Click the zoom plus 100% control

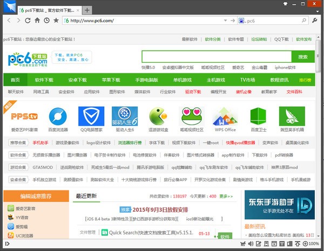[x=311, y=244]
